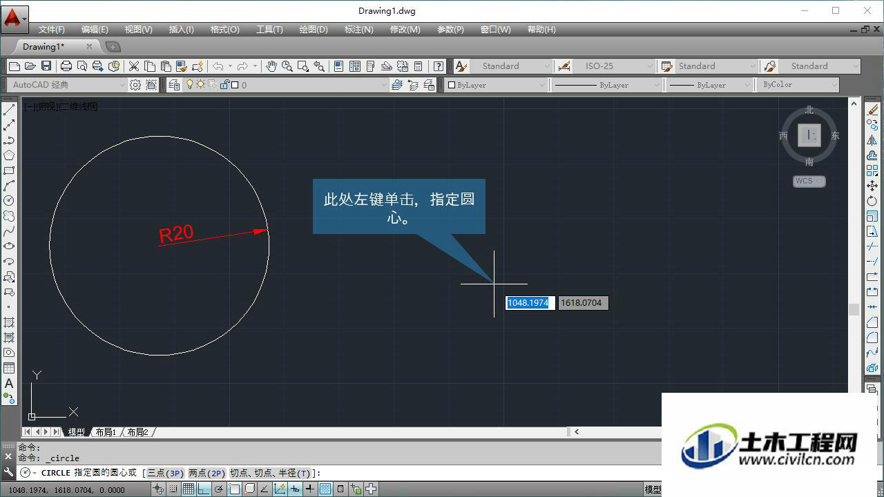
Task: Open the Layer Properties Manager icon
Action: (x=173, y=85)
